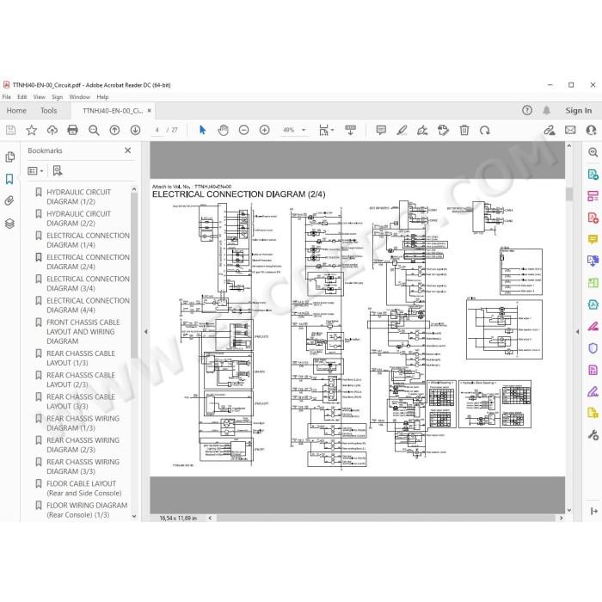The width and height of the screenshot is (602, 602).
Task: Upload the file to the cloud
Action: point(52,131)
